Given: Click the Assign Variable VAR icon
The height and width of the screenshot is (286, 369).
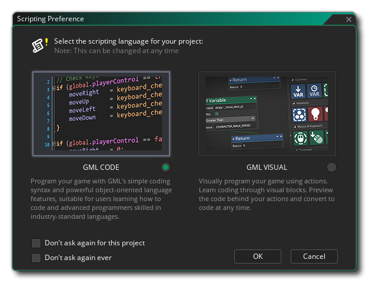Looking at the screenshot, I should coord(298,91).
